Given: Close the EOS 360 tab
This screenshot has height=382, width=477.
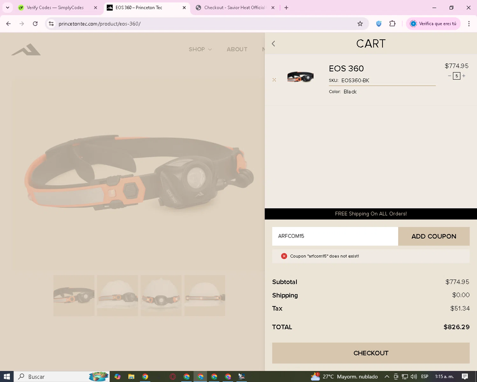Looking at the screenshot, I should pos(184,8).
